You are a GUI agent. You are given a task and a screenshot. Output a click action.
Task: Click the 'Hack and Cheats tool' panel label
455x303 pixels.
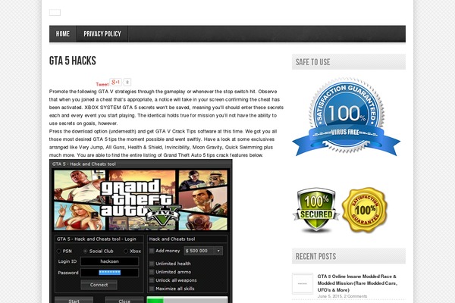tap(172, 239)
